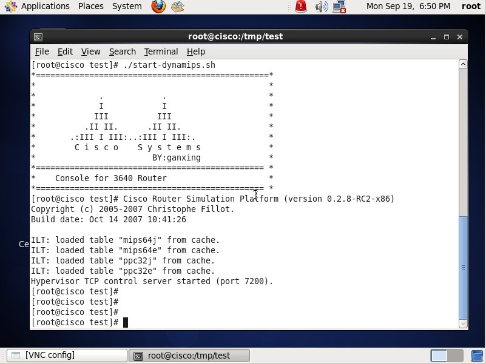Open the terminal Edit menu
The height and width of the screenshot is (364, 486).
click(65, 51)
